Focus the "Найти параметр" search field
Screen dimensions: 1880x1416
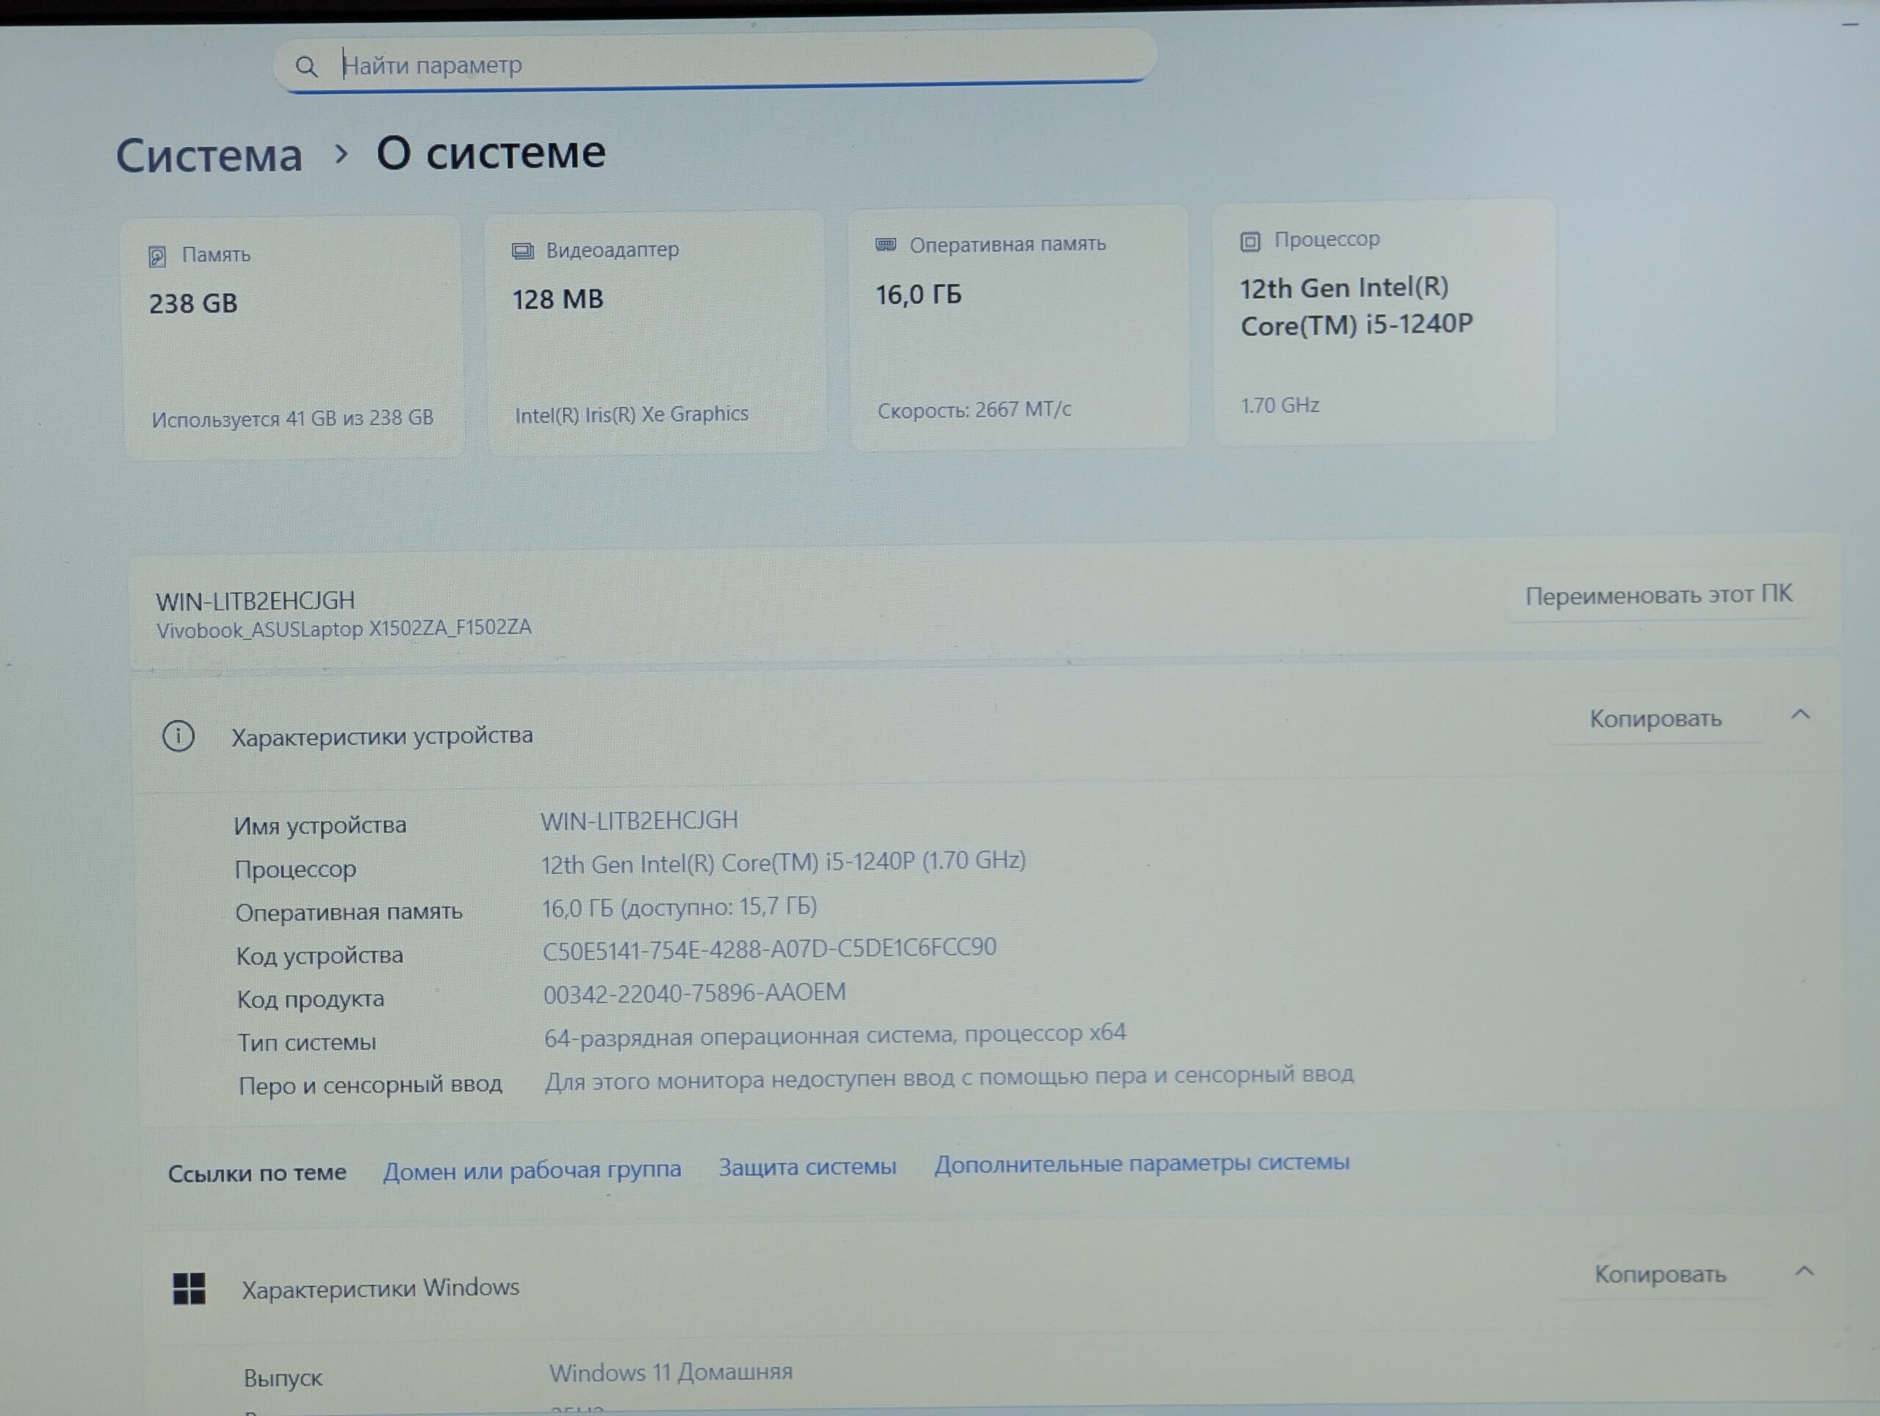pyautogui.click(x=715, y=61)
